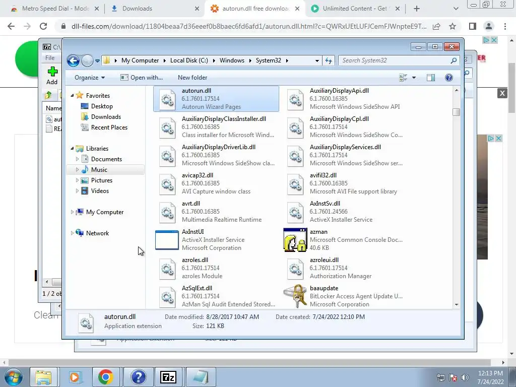
Task: Open 7-Zip from the taskbar
Action: [168, 377]
